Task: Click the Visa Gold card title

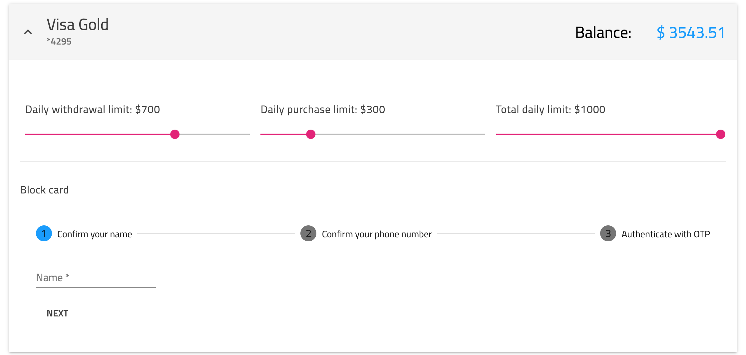Action: [78, 25]
